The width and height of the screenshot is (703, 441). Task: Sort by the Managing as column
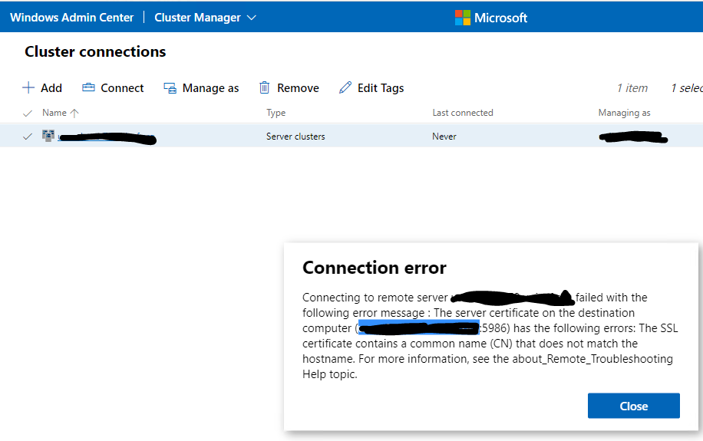pos(624,113)
